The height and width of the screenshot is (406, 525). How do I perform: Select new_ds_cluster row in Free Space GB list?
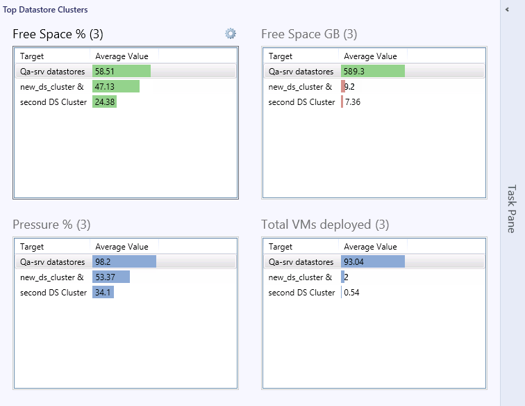pyautogui.click(x=374, y=86)
